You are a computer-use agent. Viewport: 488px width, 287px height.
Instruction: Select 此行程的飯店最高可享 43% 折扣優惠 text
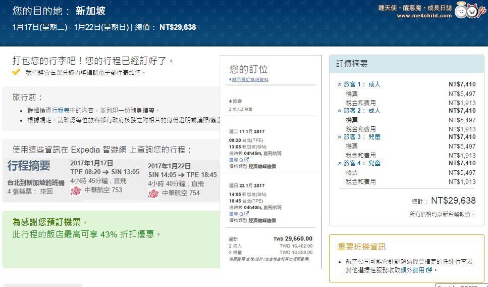coord(86,234)
